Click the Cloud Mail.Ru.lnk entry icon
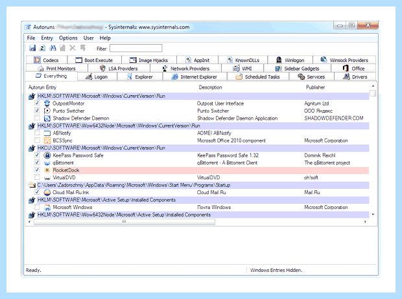The height and width of the screenshot is (299, 402). (x=47, y=192)
